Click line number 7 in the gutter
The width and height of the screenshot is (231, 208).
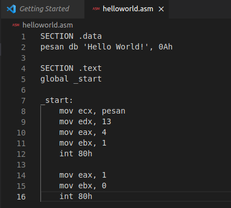coord(24,101)
